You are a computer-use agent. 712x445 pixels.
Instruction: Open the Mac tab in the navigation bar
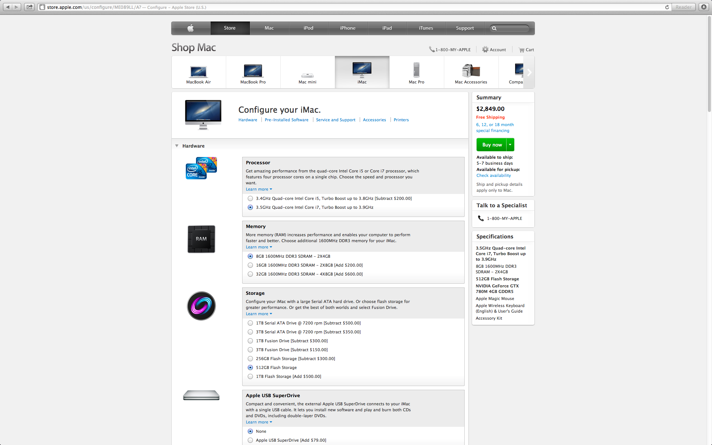click(x=269, y=28)
